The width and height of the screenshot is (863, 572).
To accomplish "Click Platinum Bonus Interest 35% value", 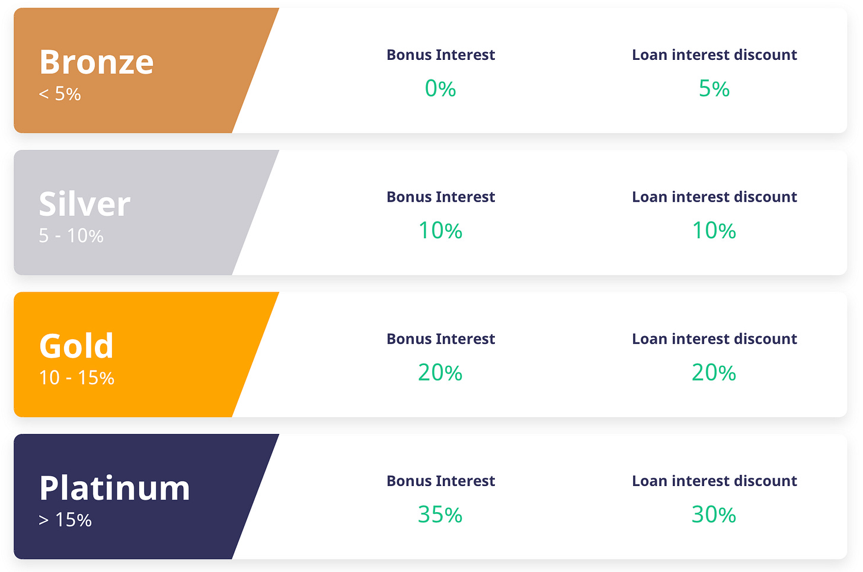I will (x=440, y=515).
